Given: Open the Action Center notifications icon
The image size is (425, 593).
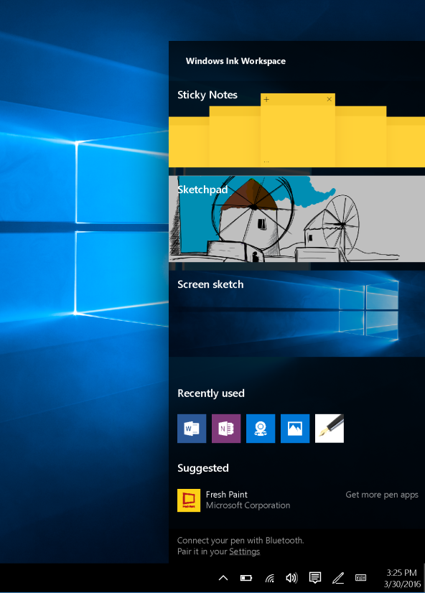Looking at the screenshot, I should (315, 578).
